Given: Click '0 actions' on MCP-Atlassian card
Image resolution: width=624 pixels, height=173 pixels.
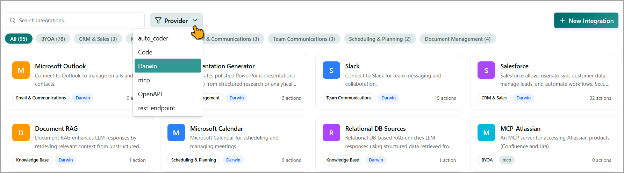Looking at the screenshot, I should coord(602,160).
